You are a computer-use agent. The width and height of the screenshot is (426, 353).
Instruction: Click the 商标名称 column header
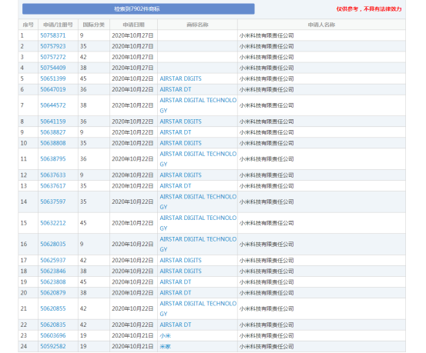(x=197, y=25)
